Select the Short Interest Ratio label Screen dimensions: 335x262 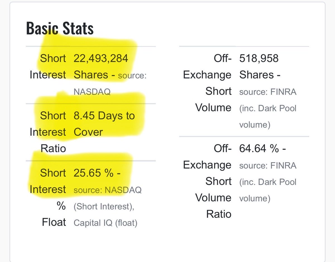click(x=48, y=132)
